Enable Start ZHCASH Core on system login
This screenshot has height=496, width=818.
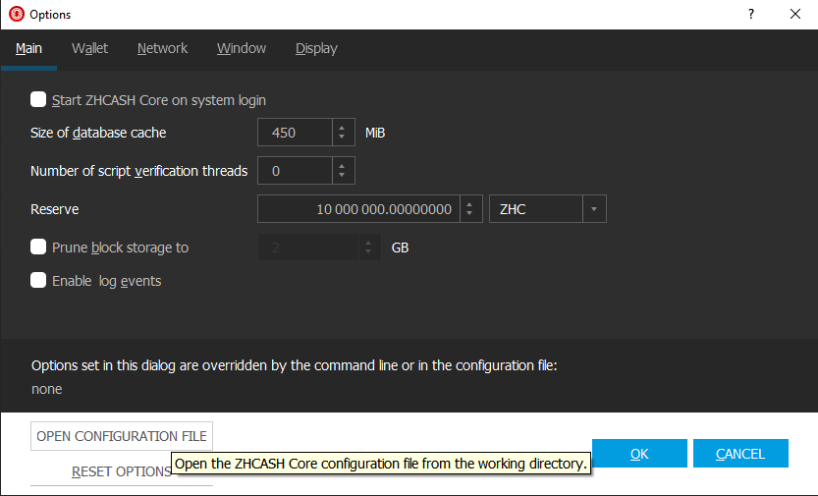pos(38,99)
